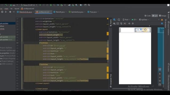Open the SDK Manager icon
This screenshot has width=170, height=95.
coord(76,5)
